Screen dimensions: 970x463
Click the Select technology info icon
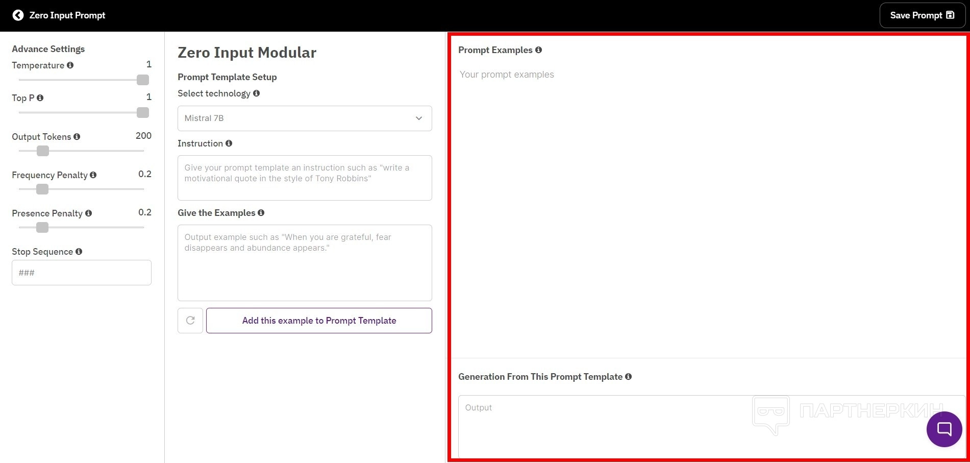pyautogui.click(x=257, y=93)
